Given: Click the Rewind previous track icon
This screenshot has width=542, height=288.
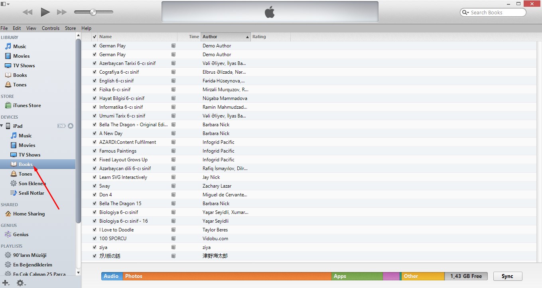Looking at the screenshot, I should pyautogui.click(x=28, y=12).
